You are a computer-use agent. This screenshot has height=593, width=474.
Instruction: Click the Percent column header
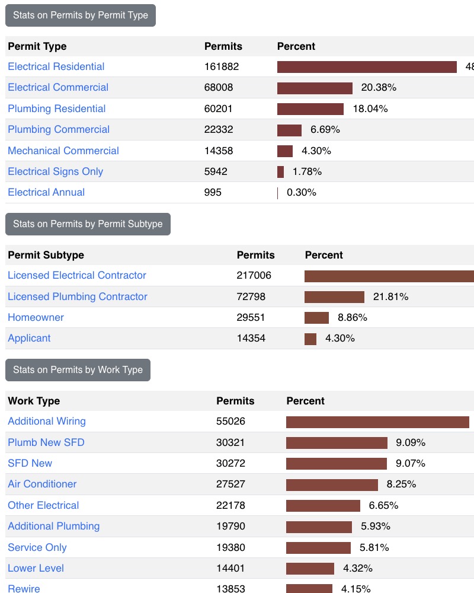[296, 46]
